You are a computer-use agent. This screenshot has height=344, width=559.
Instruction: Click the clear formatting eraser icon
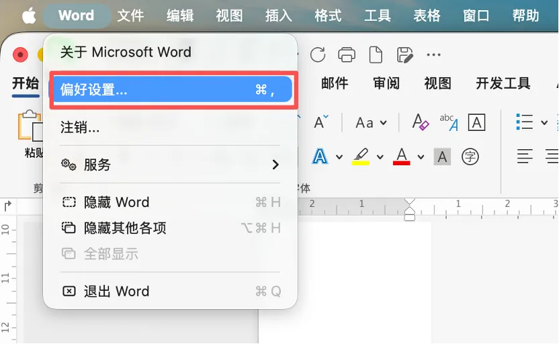point(421,122)
